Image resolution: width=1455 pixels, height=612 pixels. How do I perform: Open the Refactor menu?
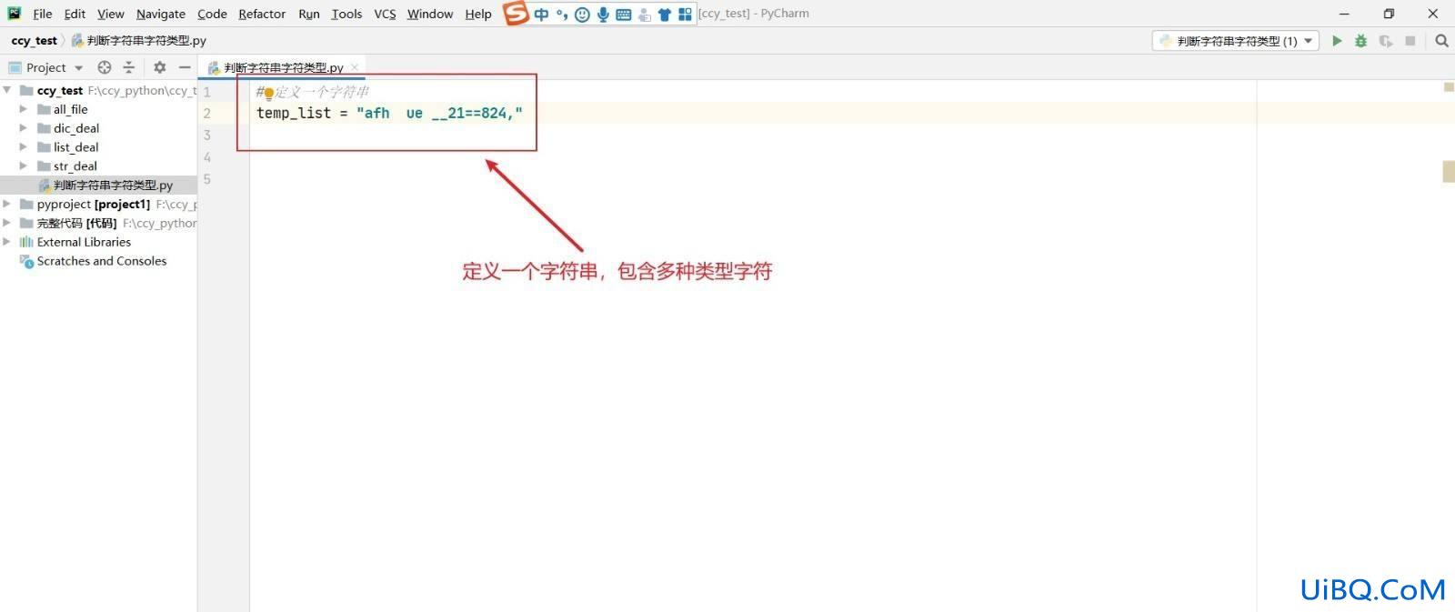tap(262, 14)
